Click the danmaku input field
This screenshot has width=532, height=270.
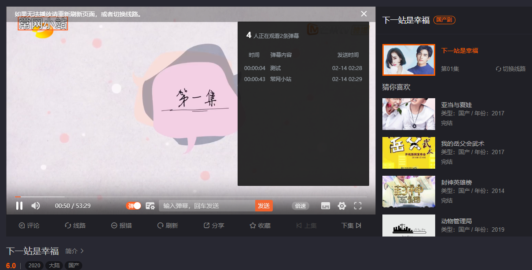pos(207,206)
